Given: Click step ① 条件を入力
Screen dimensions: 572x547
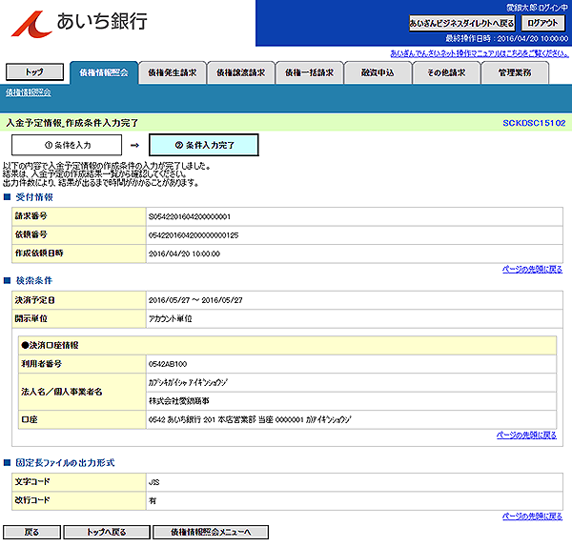Looking at the screenshot, I should point(67,145).
